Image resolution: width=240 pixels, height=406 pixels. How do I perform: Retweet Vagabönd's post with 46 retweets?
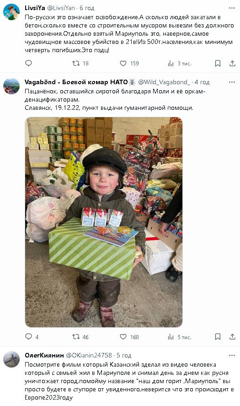pos(80,336)
